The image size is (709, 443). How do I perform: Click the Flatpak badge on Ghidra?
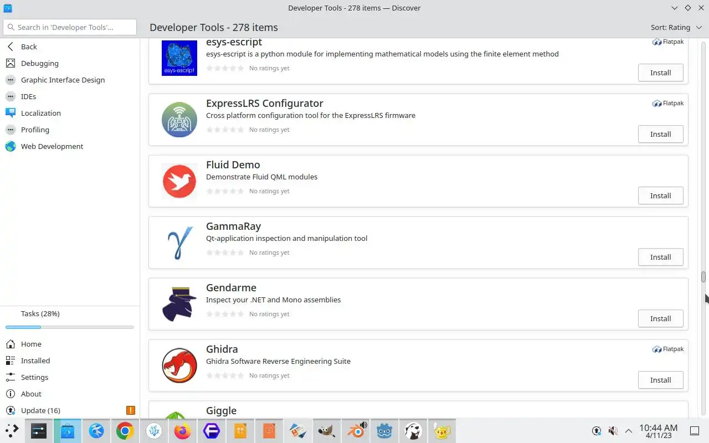coord(668,349)
